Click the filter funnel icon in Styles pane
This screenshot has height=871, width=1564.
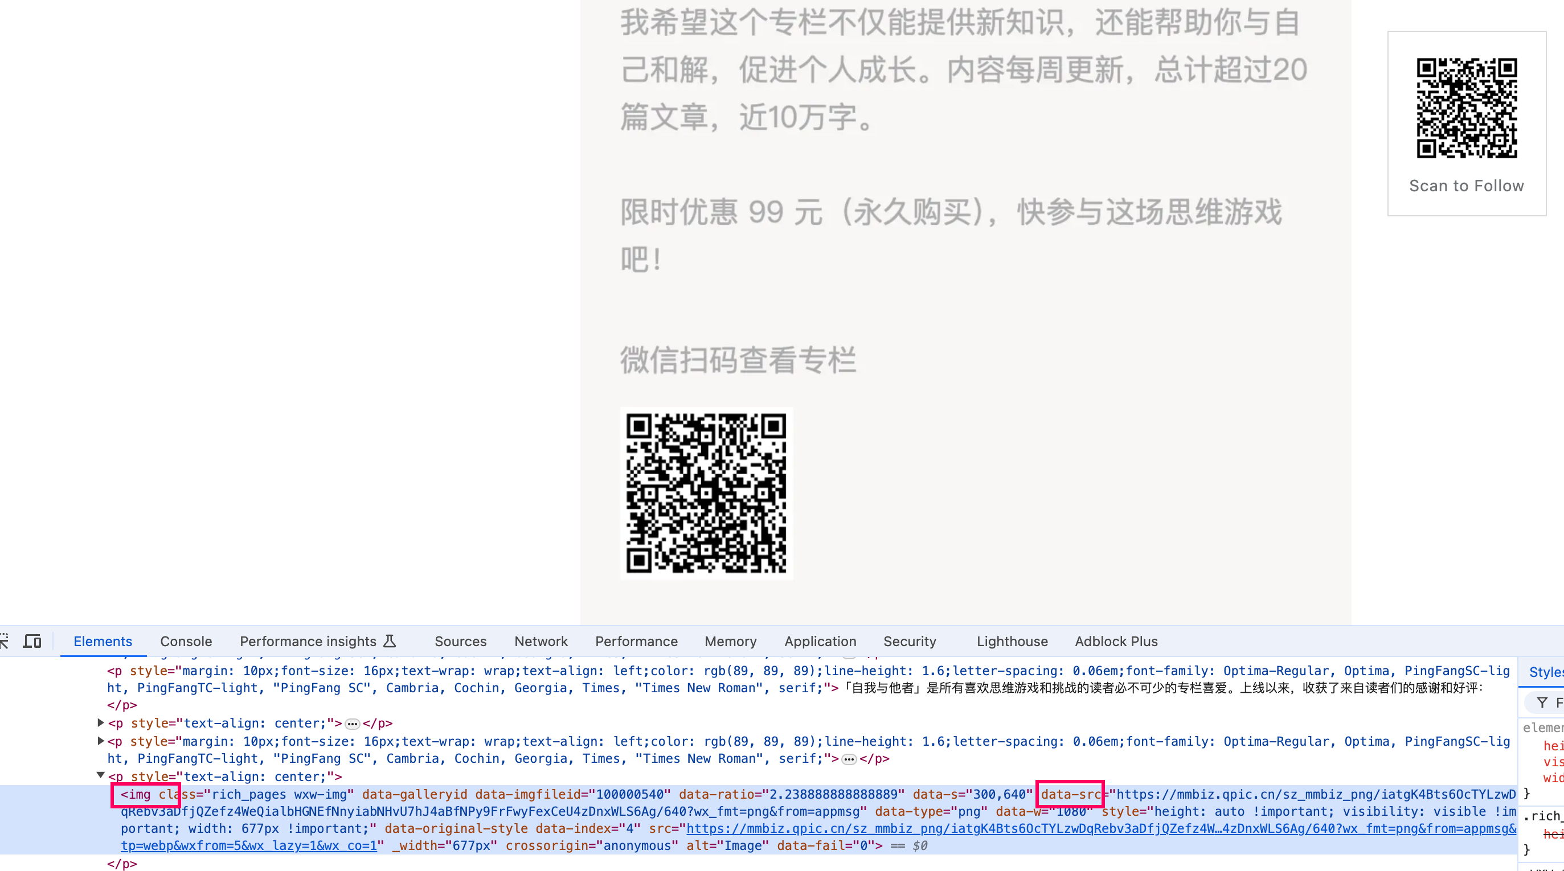tap(1542, 703)
